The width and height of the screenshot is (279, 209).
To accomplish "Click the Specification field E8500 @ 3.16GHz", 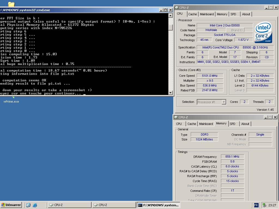I will tap(235, 47).
